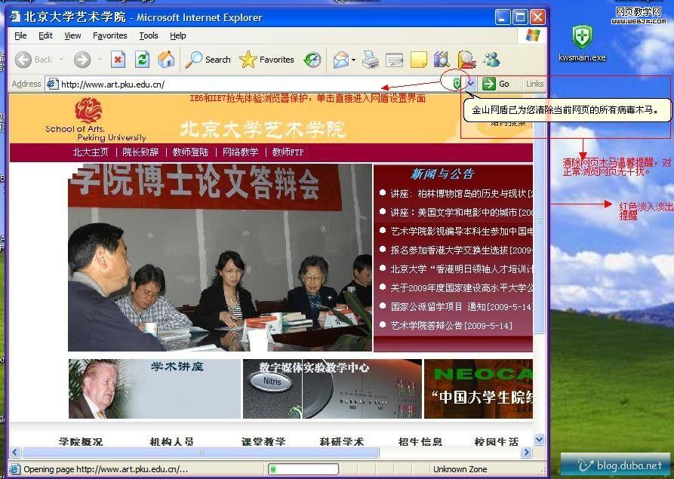Open the View menu

pos(72,35)
